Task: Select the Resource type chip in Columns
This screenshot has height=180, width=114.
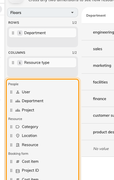Action: pyautogui.click(x=43, y=63)
